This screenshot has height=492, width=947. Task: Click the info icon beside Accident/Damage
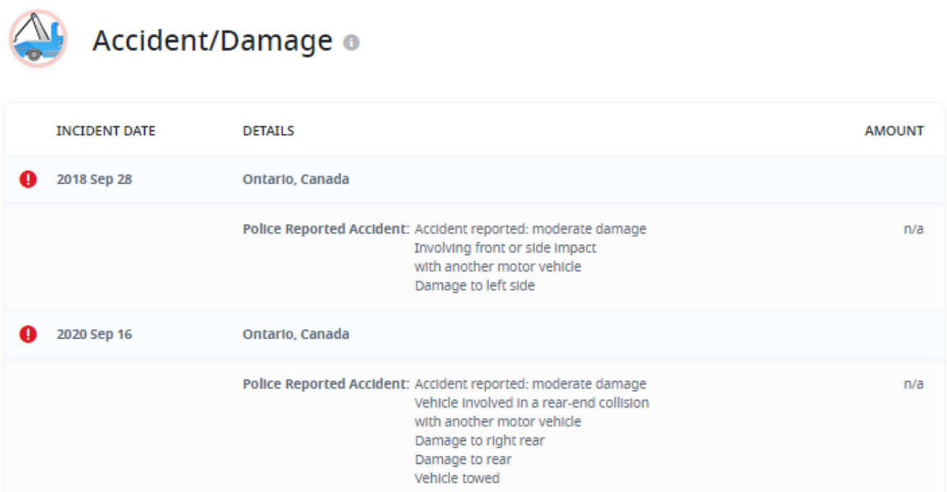[351, 43]
